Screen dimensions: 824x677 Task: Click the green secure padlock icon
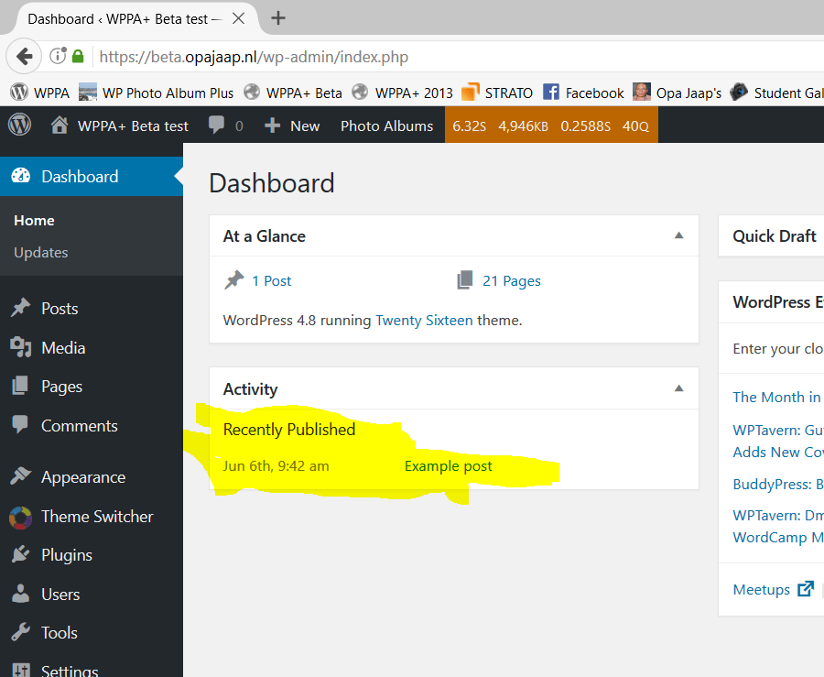click(x=78, y=56)
